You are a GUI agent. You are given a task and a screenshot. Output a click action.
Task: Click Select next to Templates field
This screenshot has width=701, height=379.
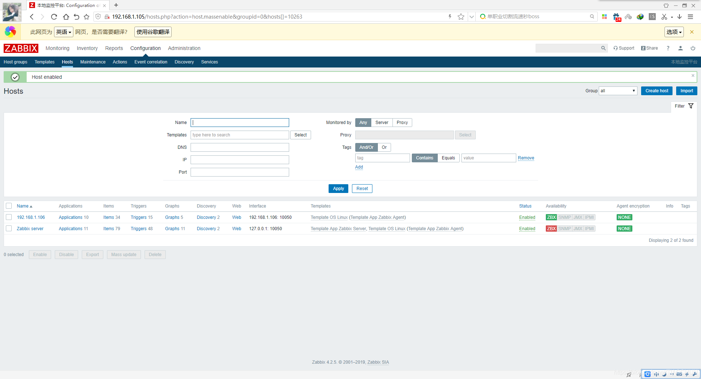point(300,135)
